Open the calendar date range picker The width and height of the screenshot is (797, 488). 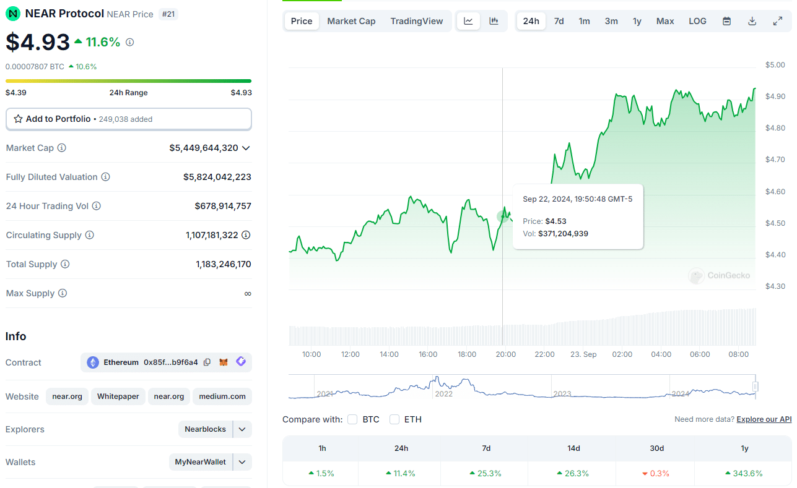click(727, 21)
